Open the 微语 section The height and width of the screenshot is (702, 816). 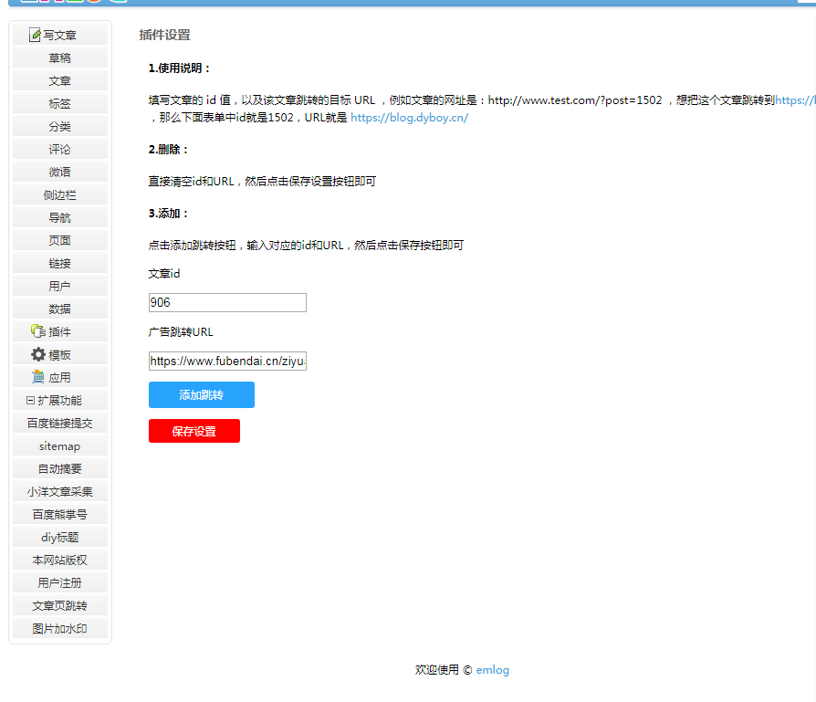coord(59,172)
